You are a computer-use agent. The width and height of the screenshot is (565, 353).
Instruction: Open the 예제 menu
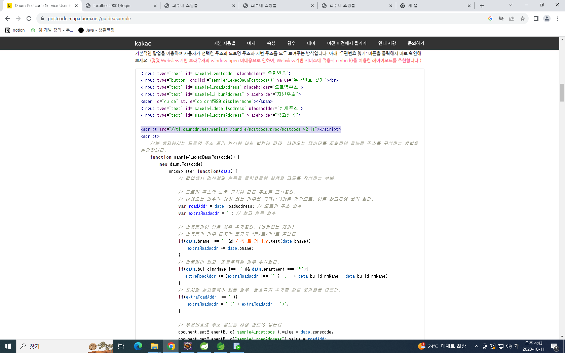point(251,43)
